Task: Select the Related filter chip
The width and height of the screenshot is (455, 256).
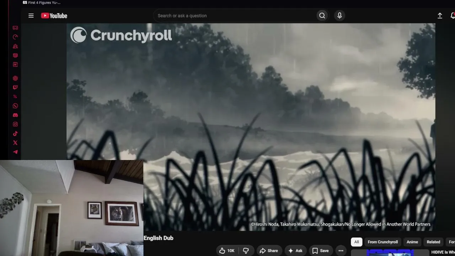Action: (433, 242)
